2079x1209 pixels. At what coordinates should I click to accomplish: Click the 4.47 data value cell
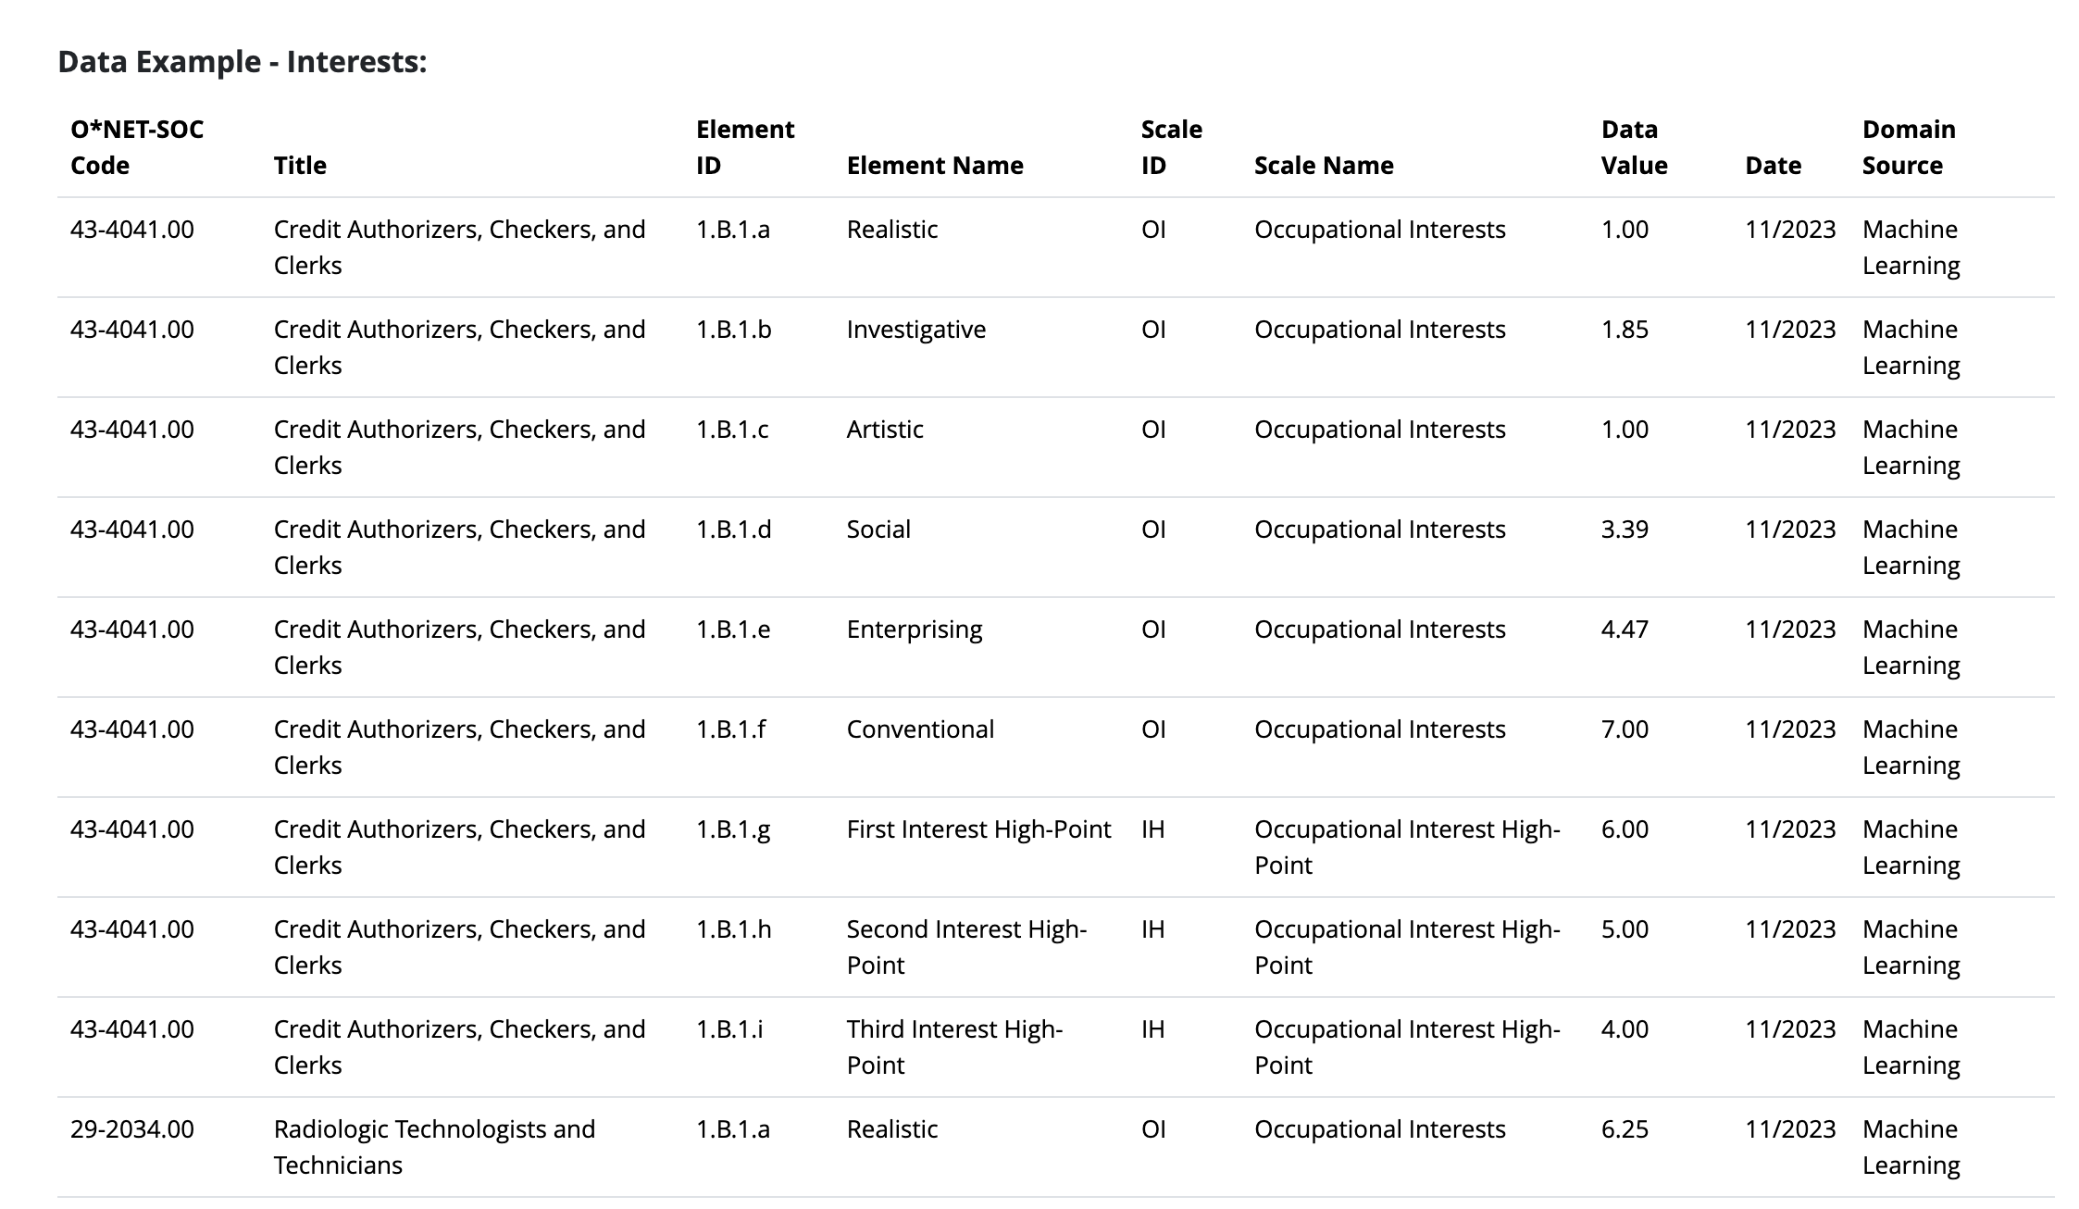pos(1625,629)
